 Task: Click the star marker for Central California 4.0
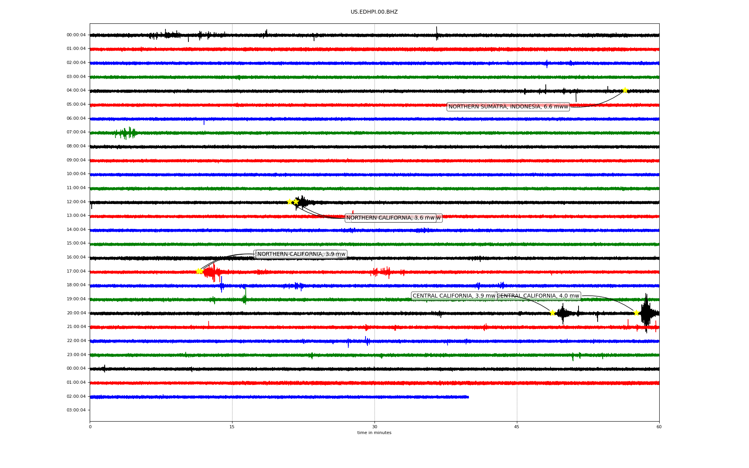pyautogui.click(x=636, y=313)
